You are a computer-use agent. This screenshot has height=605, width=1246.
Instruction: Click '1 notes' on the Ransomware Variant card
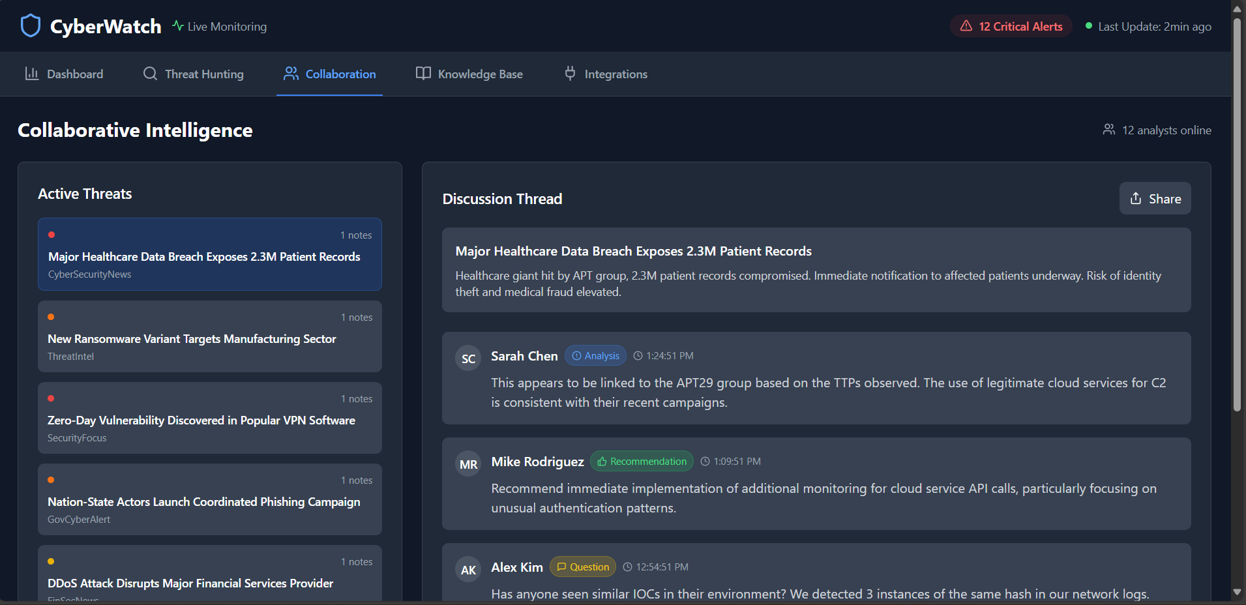click(x=357, y=317)
